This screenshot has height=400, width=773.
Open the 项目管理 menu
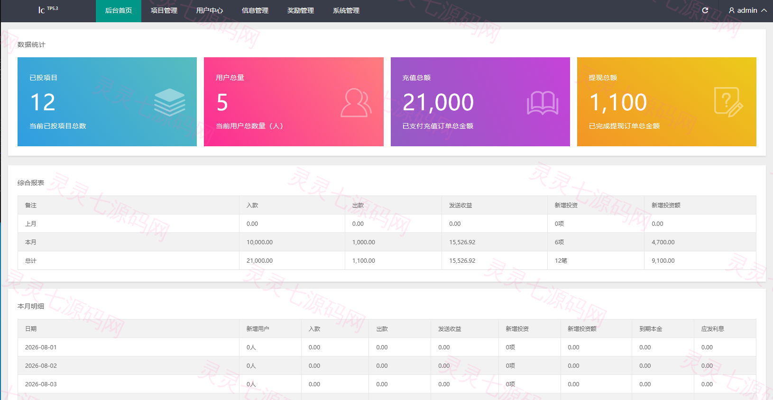tap(164, 11)
